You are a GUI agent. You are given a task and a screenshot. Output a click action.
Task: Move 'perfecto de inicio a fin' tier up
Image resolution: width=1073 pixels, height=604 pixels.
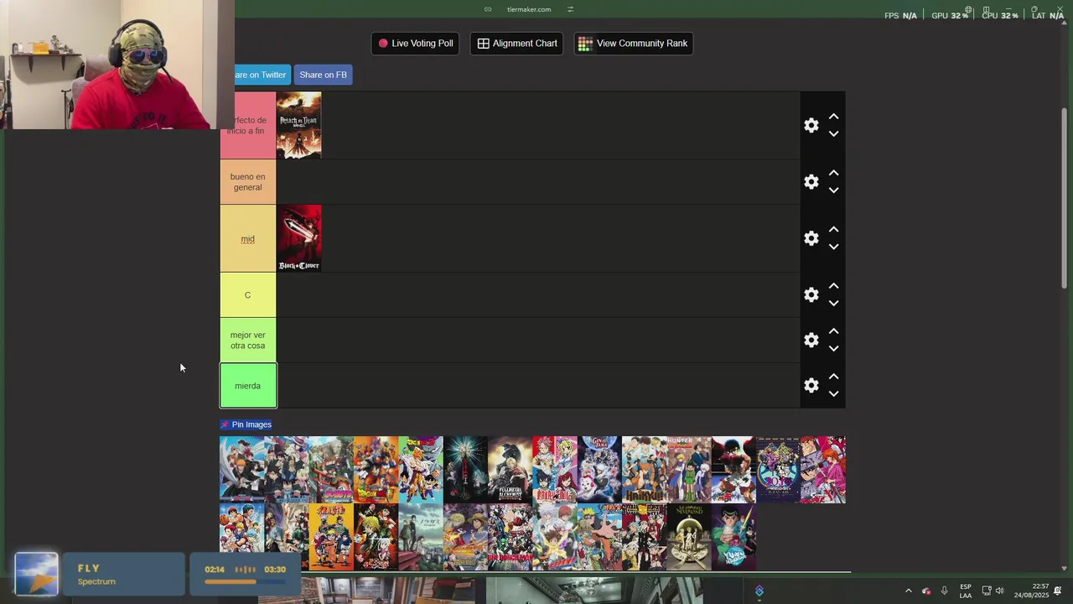coord(833,117)
